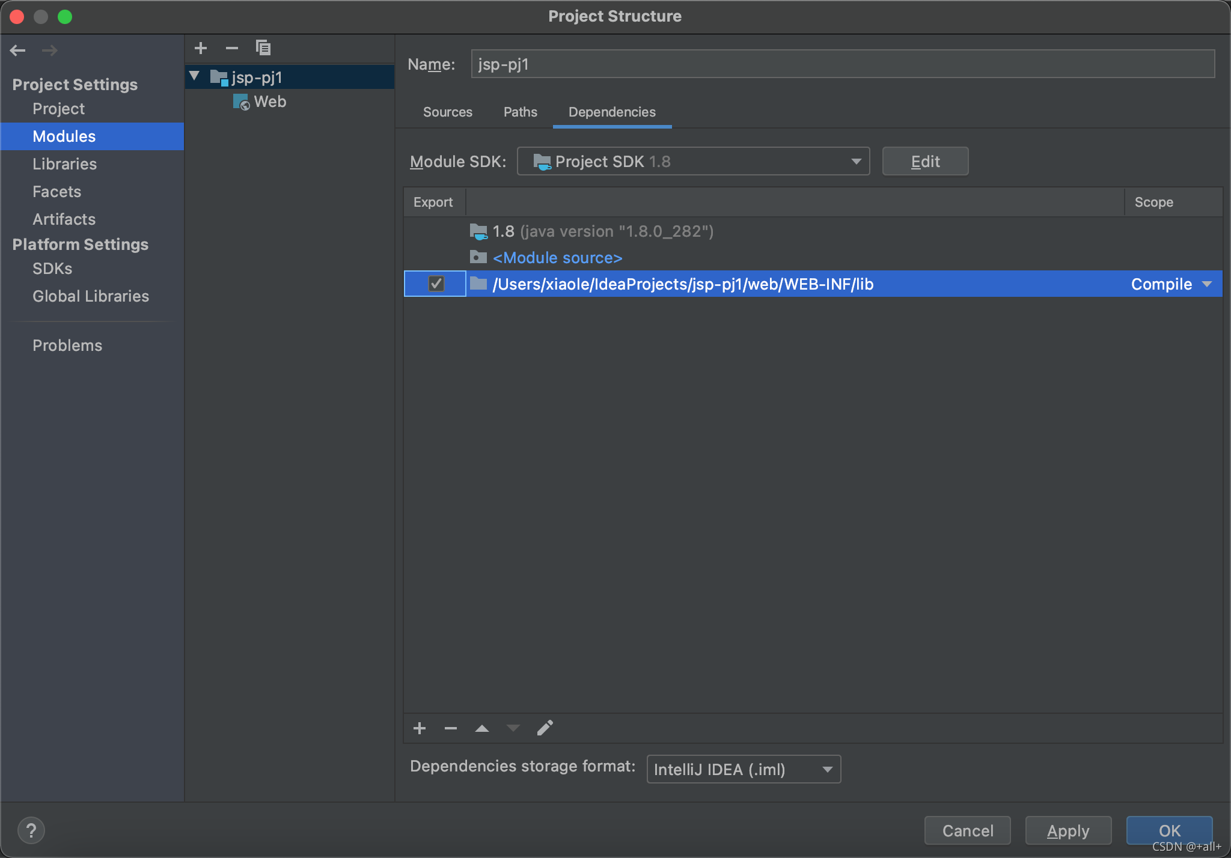
Task: Select Web facet in module tree
Action: (269, 102)
